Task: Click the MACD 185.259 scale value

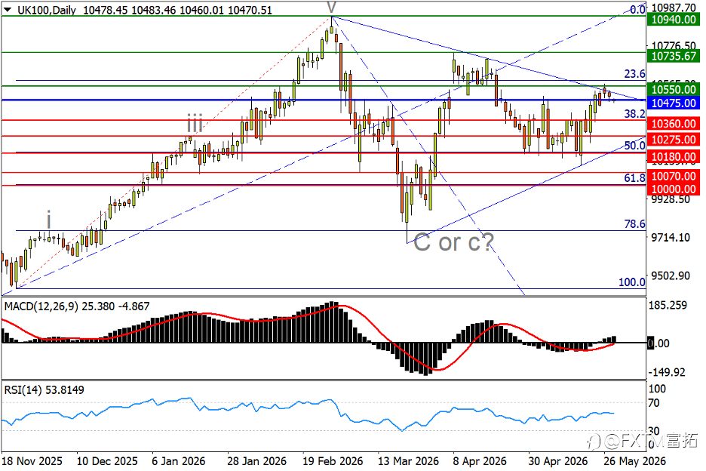Action: tap(668, 306)
